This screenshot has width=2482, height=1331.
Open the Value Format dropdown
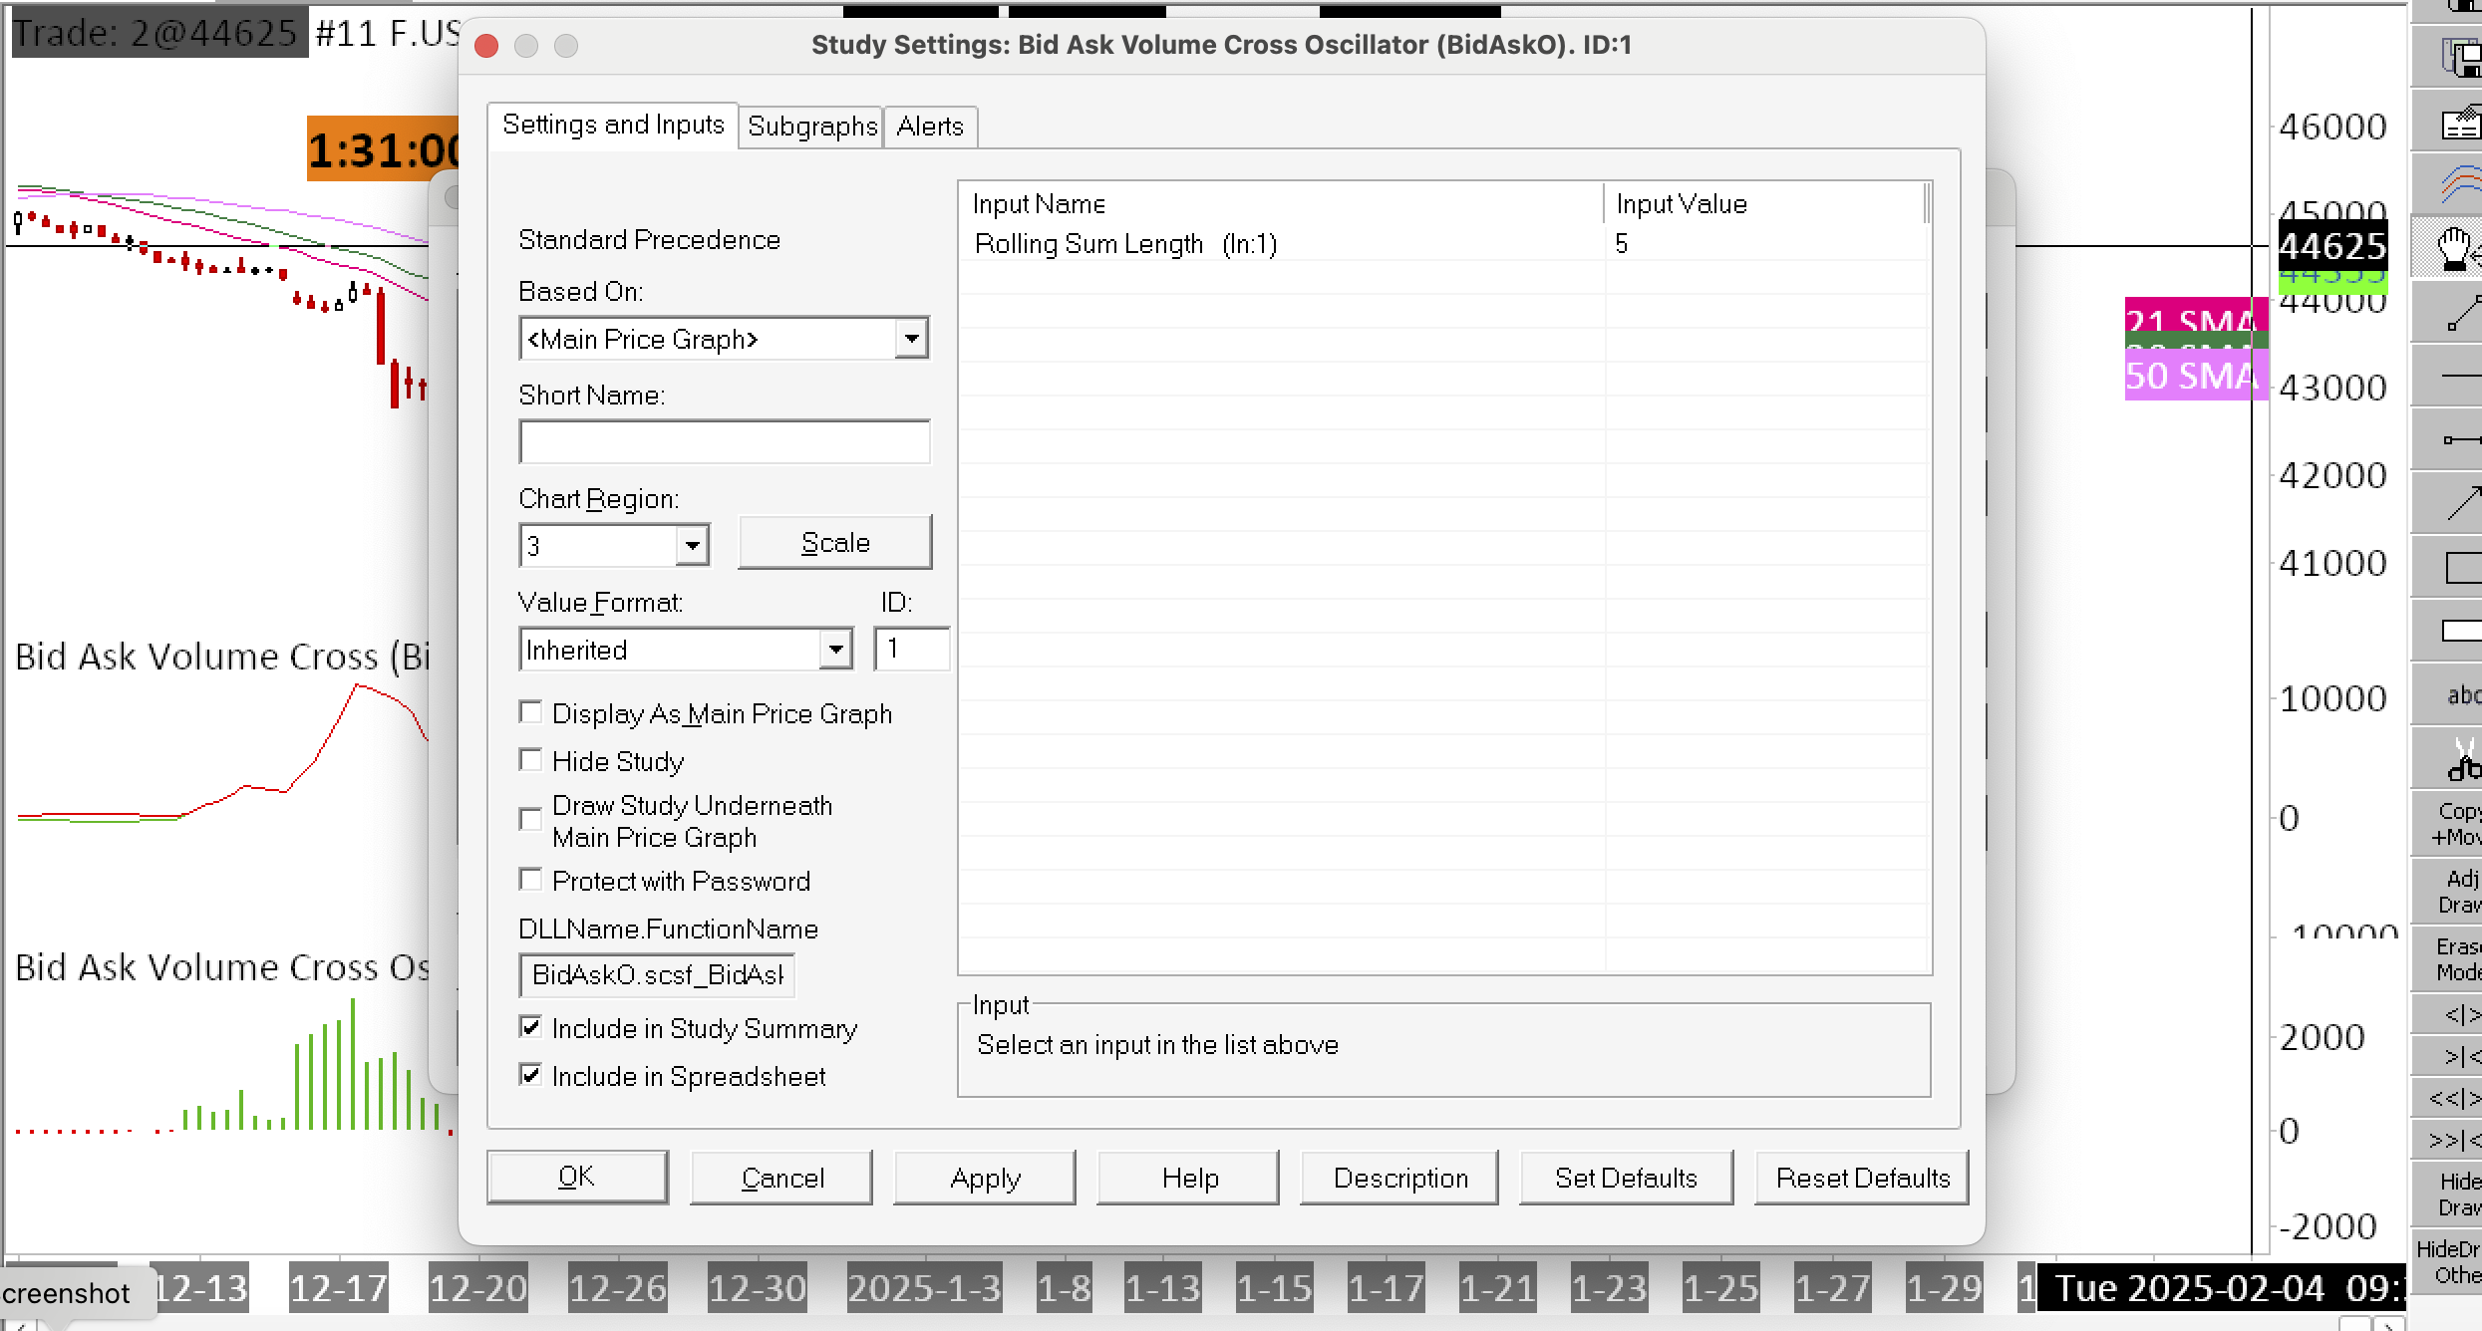tap(835, 651)
